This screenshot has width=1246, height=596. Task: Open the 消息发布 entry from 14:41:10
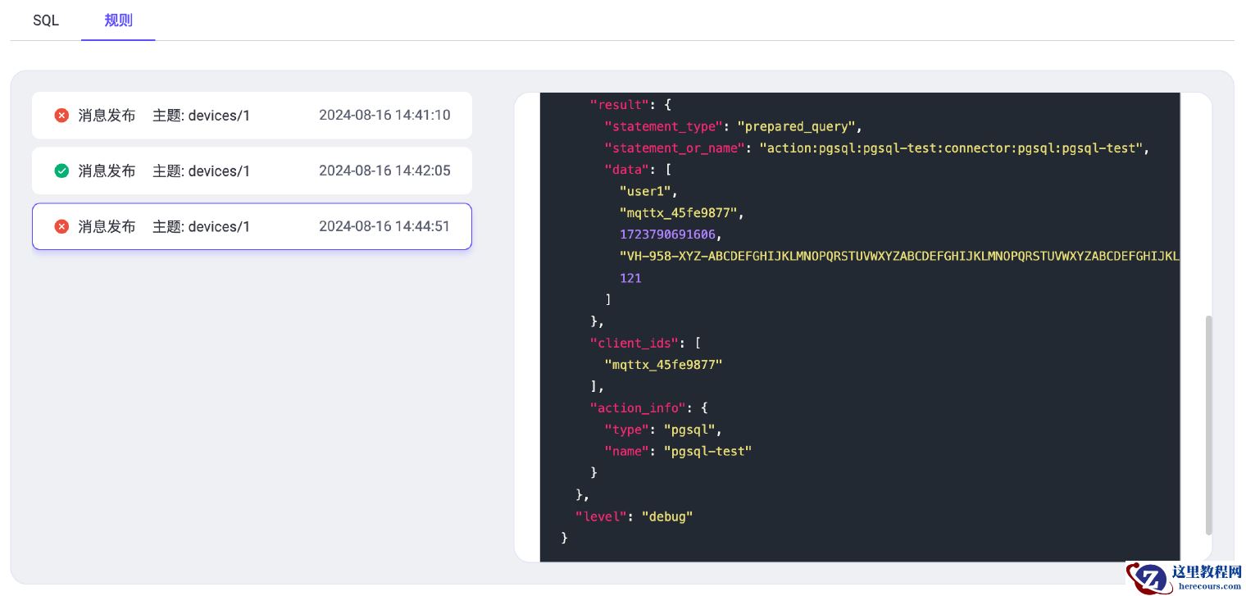[x=107, y=116]
